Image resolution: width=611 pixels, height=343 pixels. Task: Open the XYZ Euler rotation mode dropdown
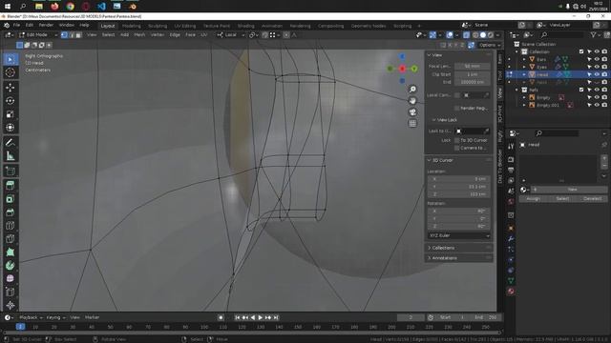(458, 235)
